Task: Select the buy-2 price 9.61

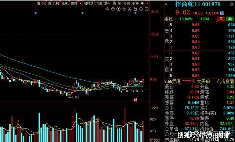Action: 196,58
